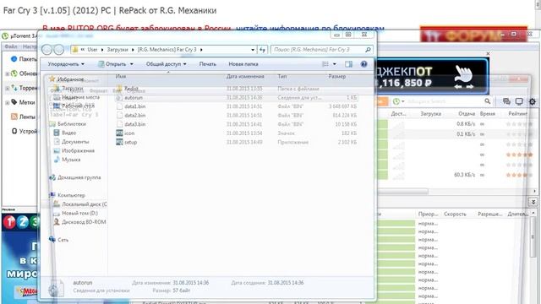Click the ДЖЕКПОТ ad banner

(x=432, y=77)
